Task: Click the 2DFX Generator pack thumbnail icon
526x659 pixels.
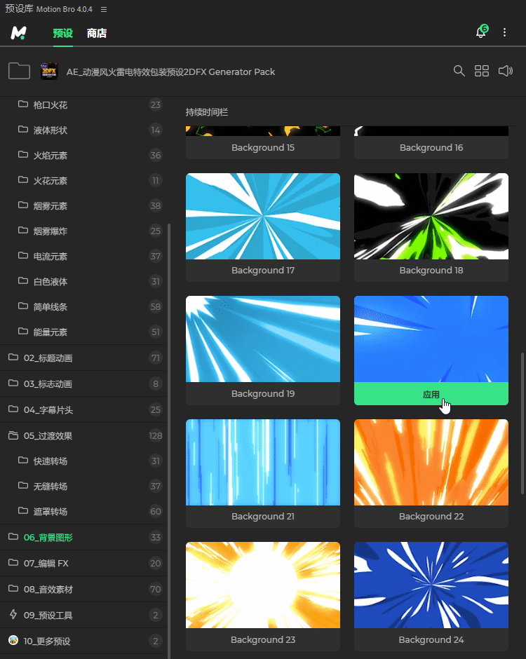Action: (x=49, y=71)
